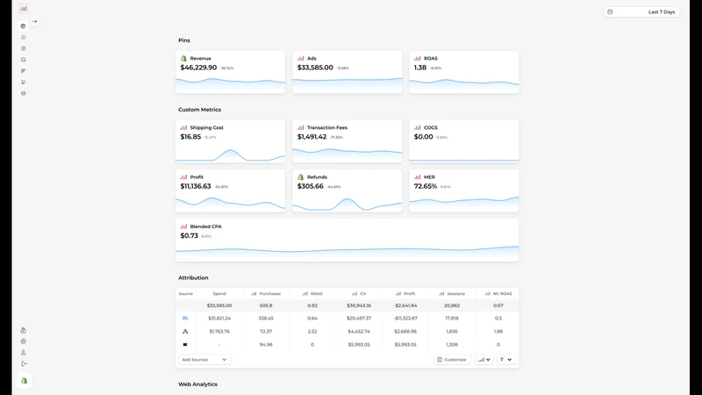Open the Last 7 Days date picker

641,12
